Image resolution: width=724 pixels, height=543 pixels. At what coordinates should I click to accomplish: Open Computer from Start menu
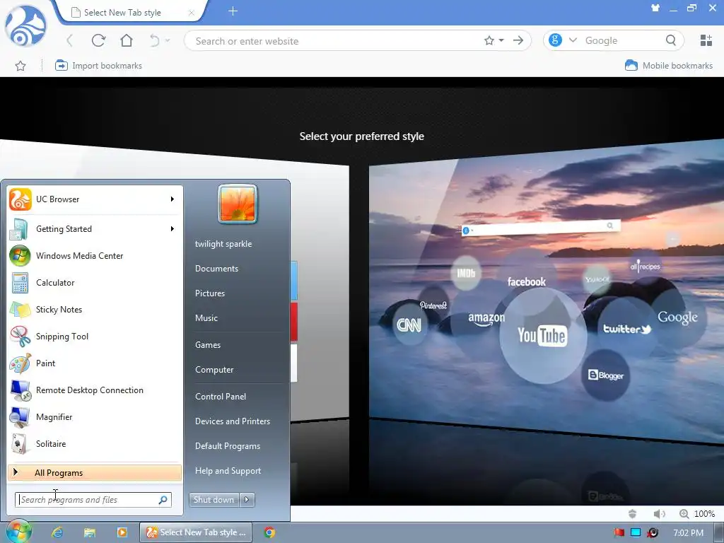pos(214,369)
